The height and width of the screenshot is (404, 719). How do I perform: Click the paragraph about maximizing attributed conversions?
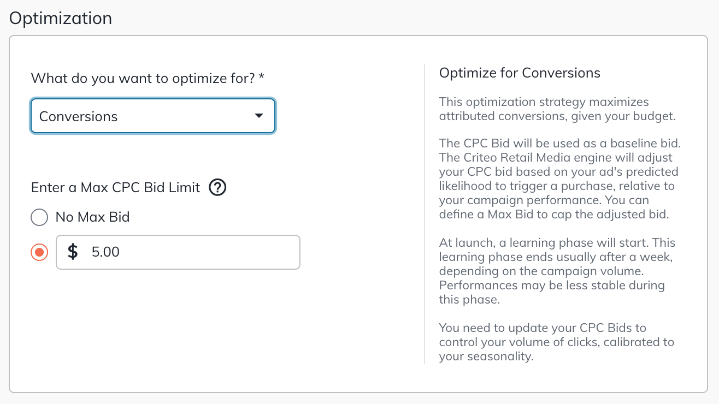pyautogui.click(x=544, y=109)
